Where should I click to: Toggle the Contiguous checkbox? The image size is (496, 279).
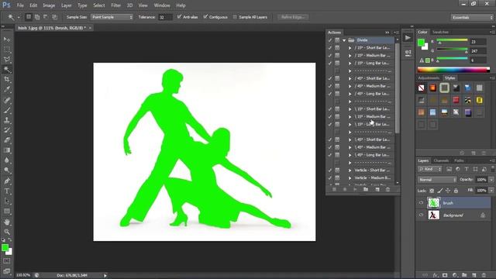205,17
